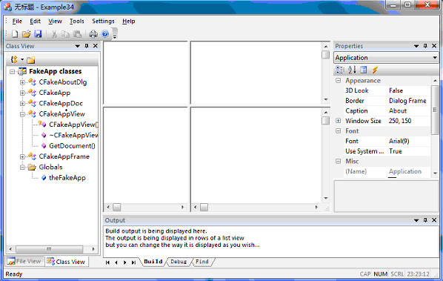The image size is (443, 281).
Task: Click the New document toolbar icon
Action: pyautogui.click(x=15, y=34)
